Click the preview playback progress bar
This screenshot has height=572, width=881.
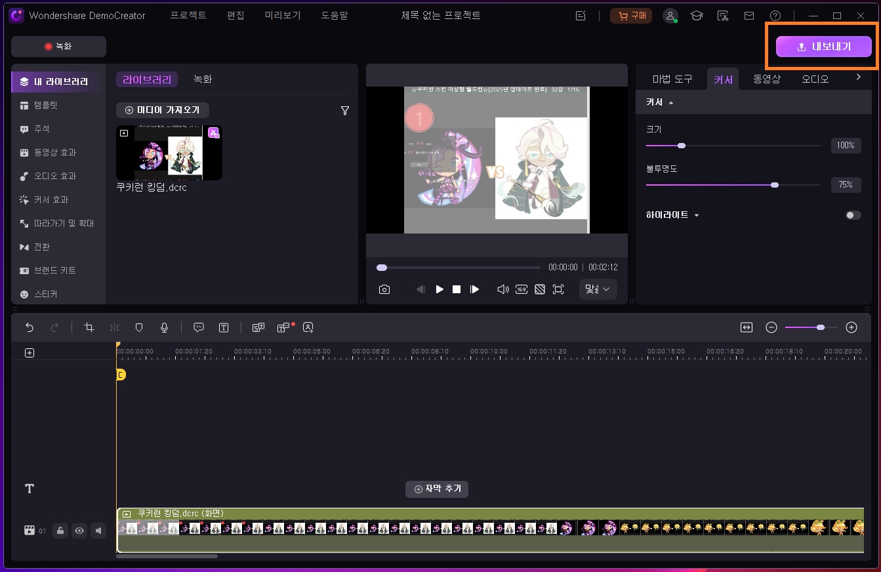(459, 268)
